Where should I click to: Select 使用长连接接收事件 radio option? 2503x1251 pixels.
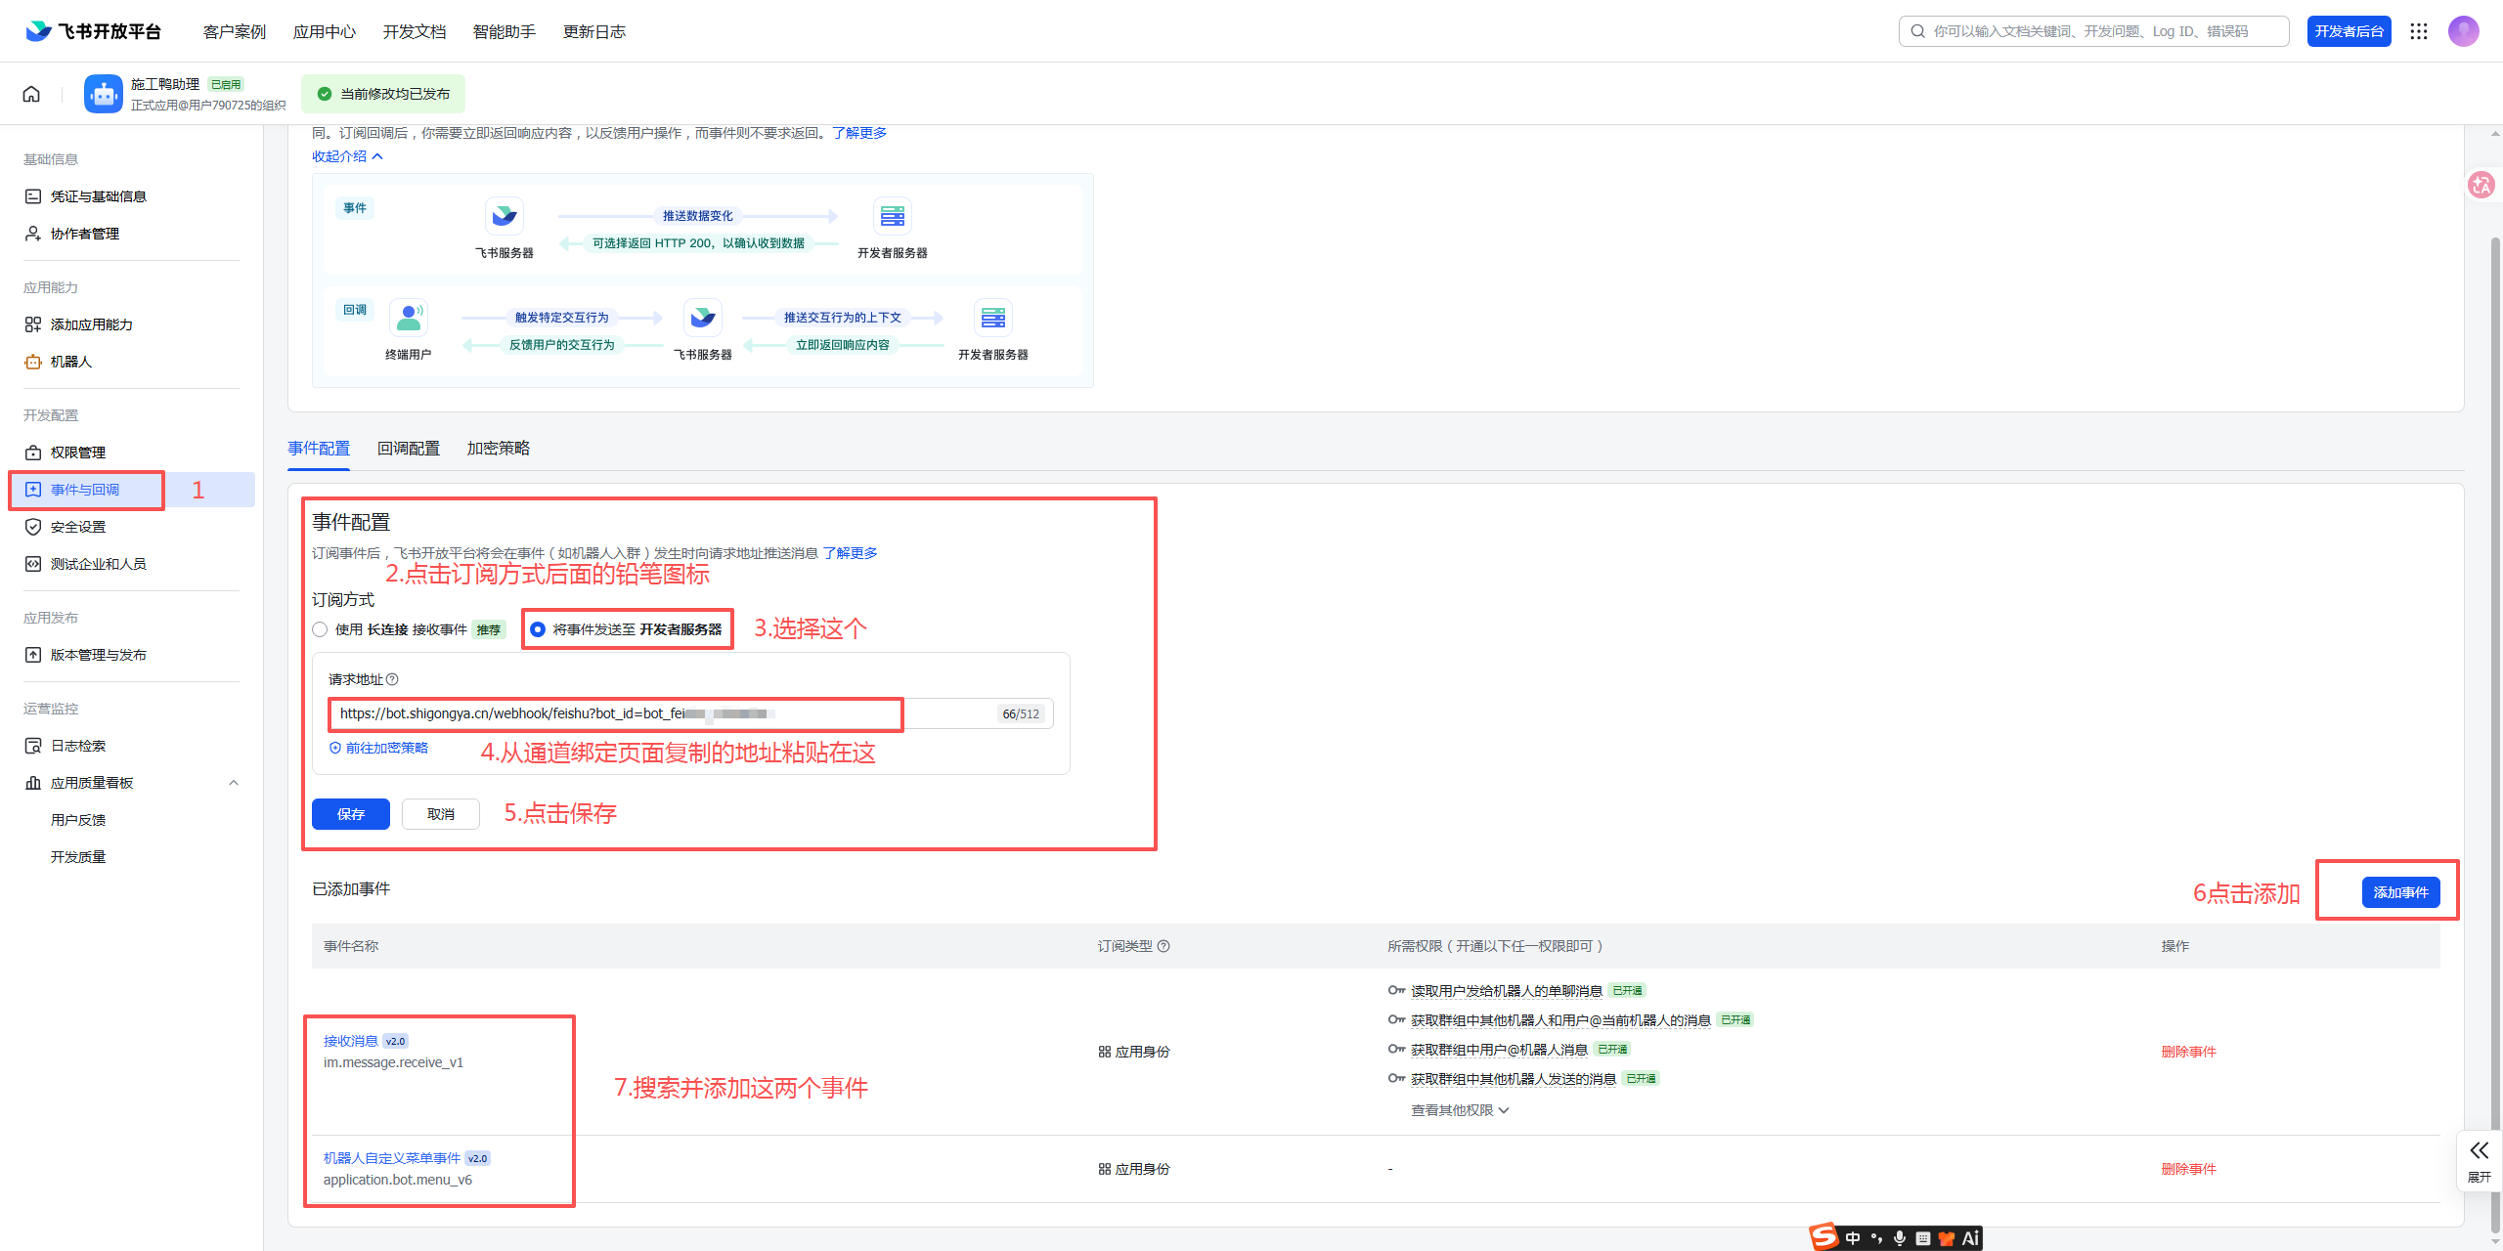click(x=320, y=629)
